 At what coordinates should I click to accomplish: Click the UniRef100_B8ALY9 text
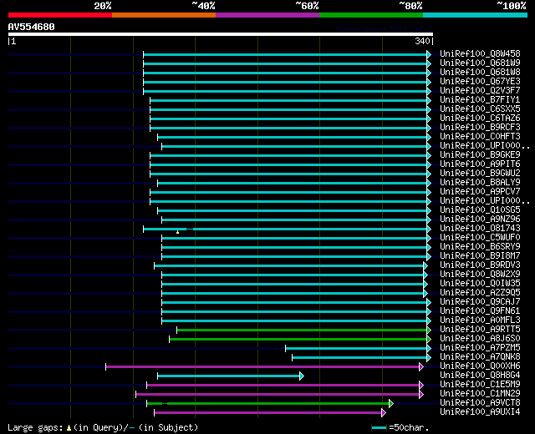(x=480, y=182)
